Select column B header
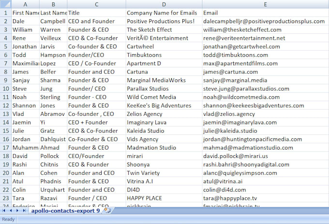The image size is (329, 224). coord(53,4)
